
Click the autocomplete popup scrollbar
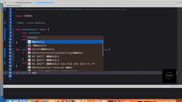pyautogui.click(x=103, y=48)
